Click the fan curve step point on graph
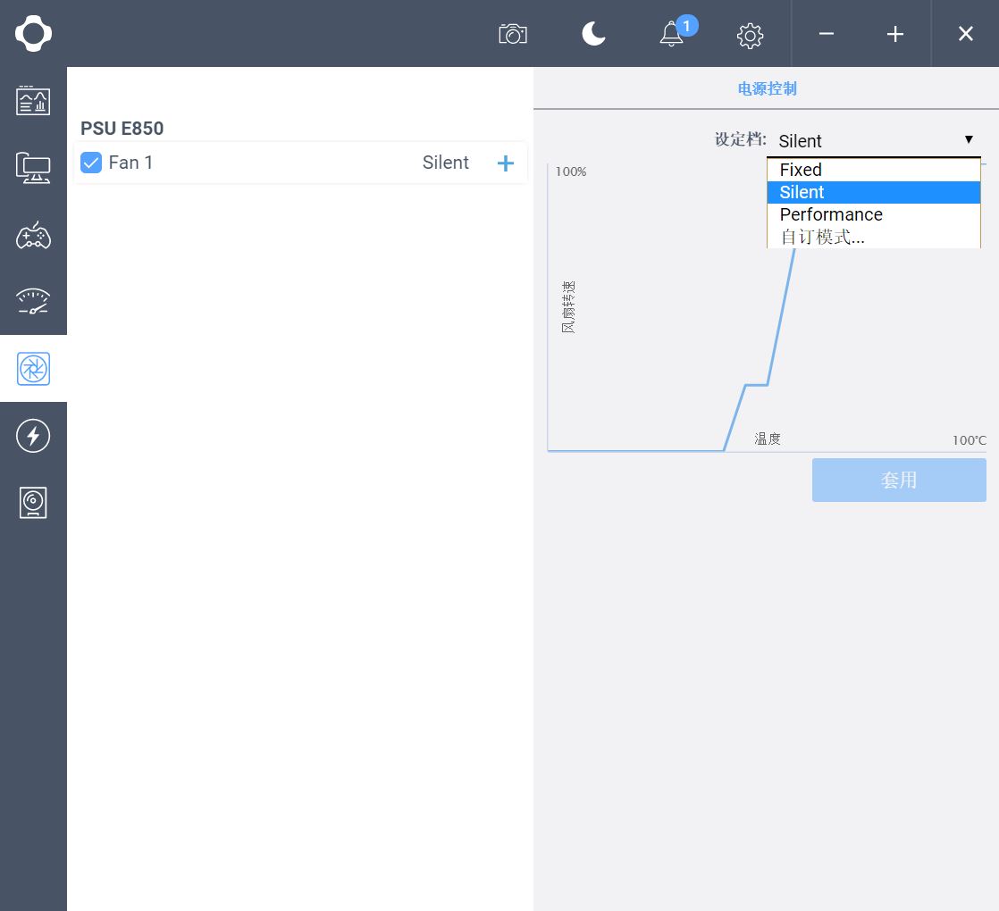Image resolution: width=999 pixels, height=911 pixels. tap(746, 385)
